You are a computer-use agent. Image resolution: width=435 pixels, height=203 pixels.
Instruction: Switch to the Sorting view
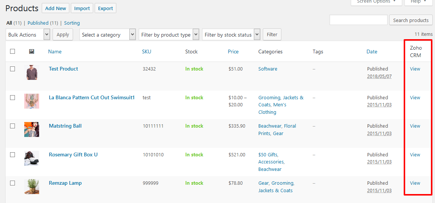click(x=72, y=23)
